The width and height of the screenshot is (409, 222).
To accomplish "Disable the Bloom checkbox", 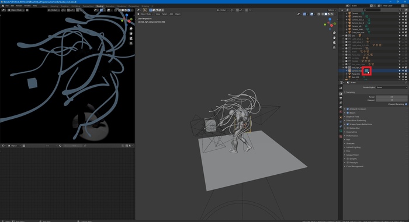I will click(348, 112).
